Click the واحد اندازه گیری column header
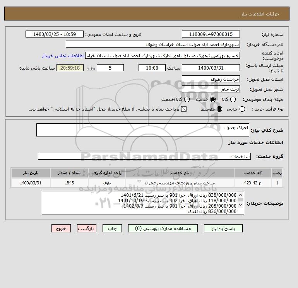 (107, 173)
